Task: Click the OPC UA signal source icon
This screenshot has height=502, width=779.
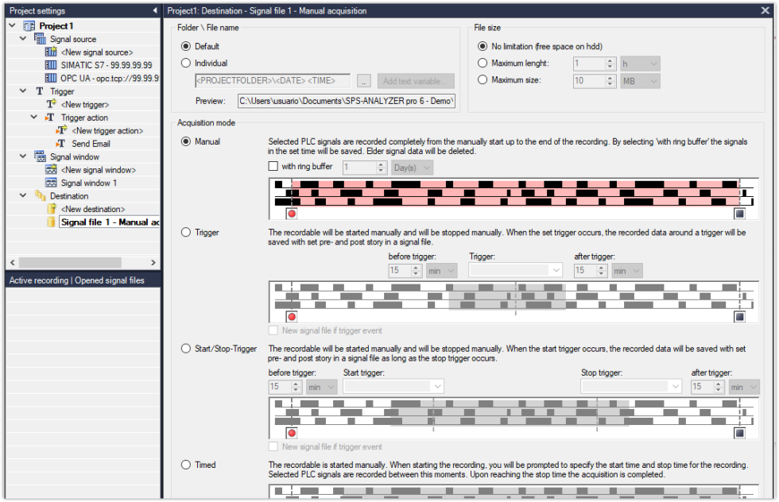Action: point(52,78)
